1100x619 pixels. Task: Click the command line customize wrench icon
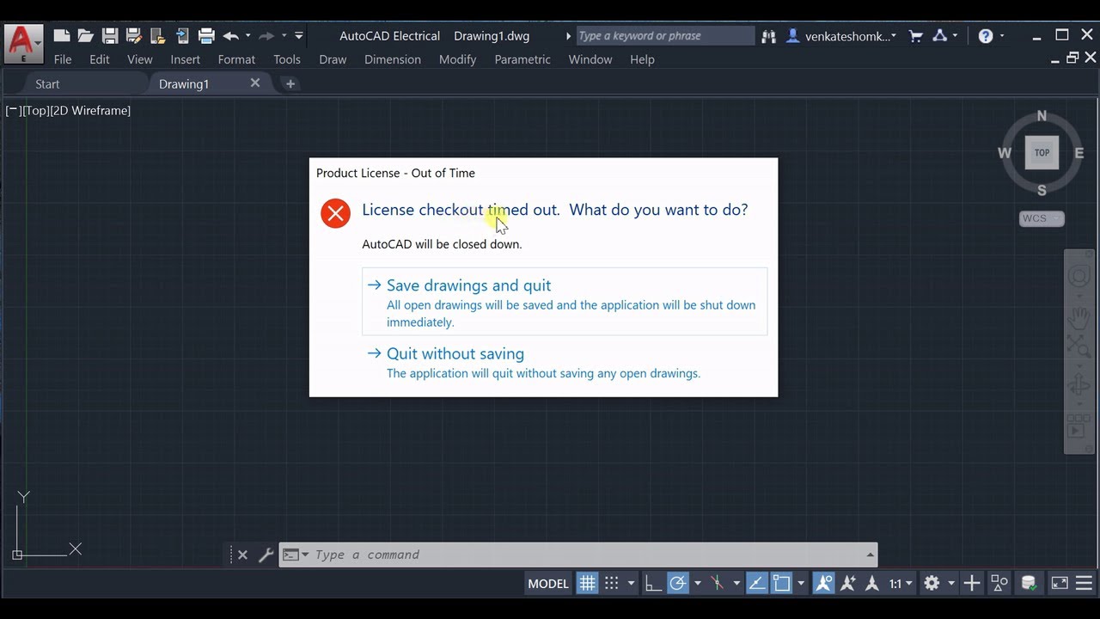pos(266,555)
